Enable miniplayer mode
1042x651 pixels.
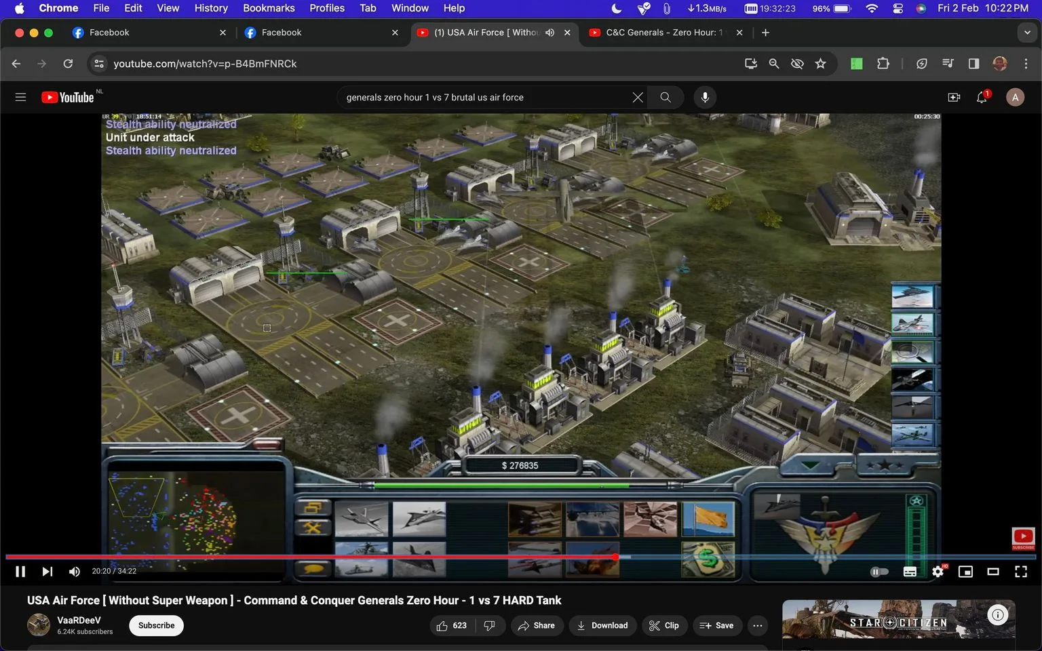[x=965, y=572]
